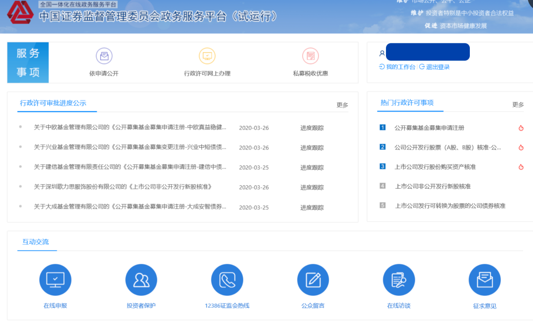Open hot item 公开募集基金募集申请注册
This screenshot has width=533, height=322.
[x=429, y=128]
